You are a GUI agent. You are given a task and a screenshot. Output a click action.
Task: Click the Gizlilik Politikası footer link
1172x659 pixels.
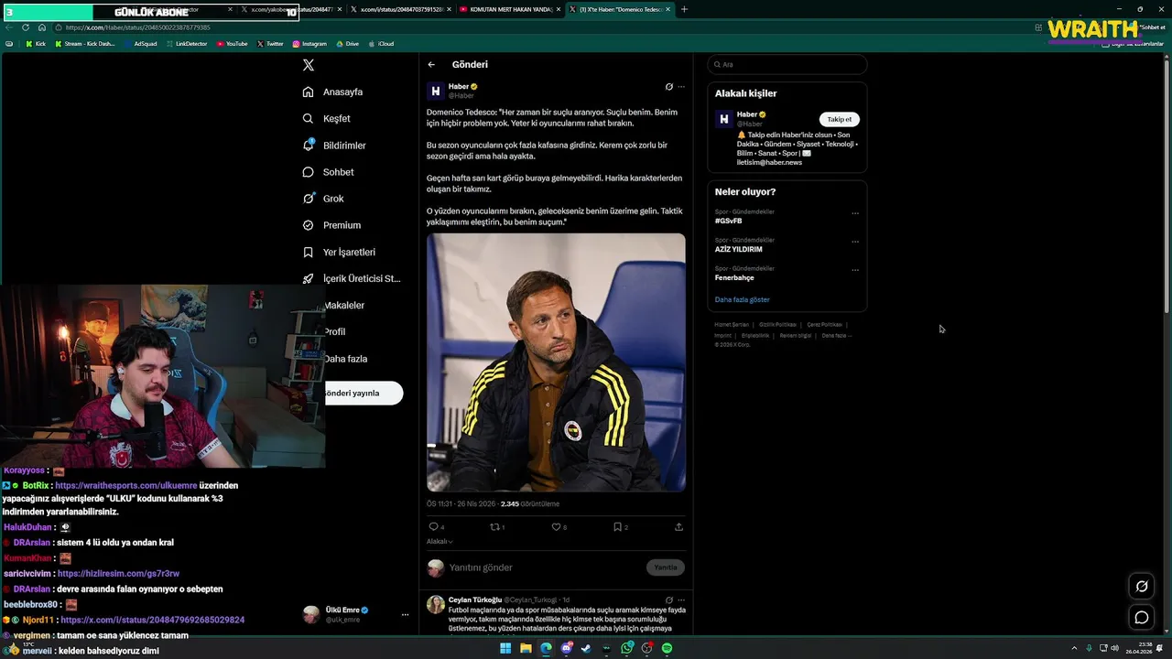pyautogui.click(x=777, y=324)
